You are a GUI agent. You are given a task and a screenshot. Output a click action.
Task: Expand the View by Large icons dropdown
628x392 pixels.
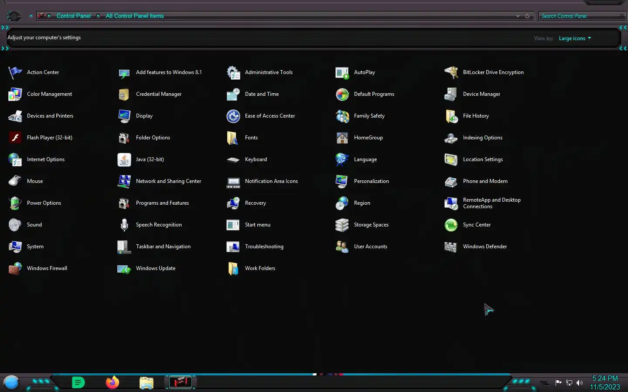[x=575, y=38]
